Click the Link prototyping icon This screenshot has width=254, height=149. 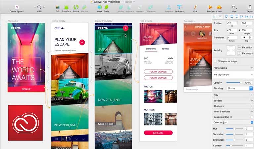point(195,7)
